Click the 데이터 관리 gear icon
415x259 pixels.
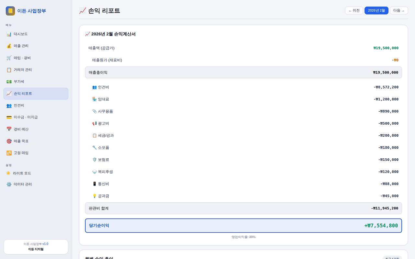click(x=9, y=184)
